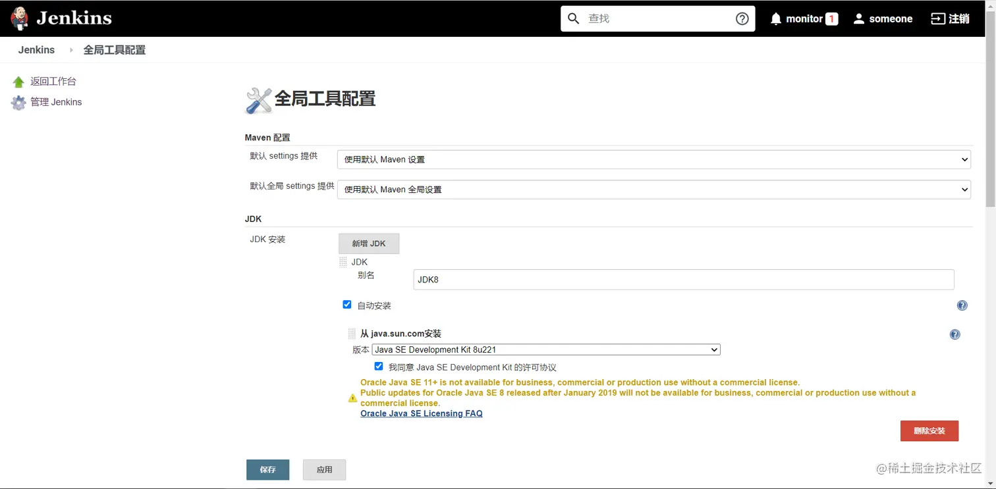Screen dimensions: 996x489
Task: Click the gear icon for 管理 Jenkins
Action: point(18,103)
